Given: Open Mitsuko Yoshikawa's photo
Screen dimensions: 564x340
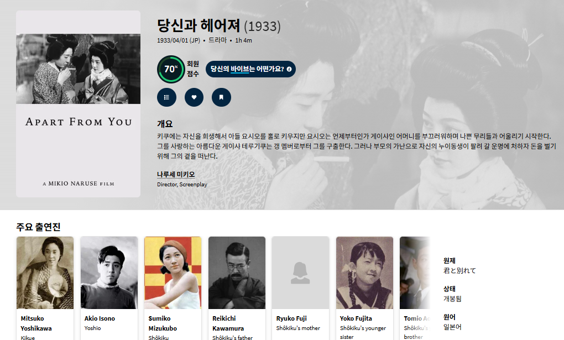Looking at the screenshot, I should point(45,273).
